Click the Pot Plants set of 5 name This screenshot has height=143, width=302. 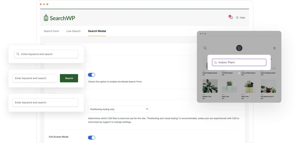pyautogui.click(x=267, y=96)
